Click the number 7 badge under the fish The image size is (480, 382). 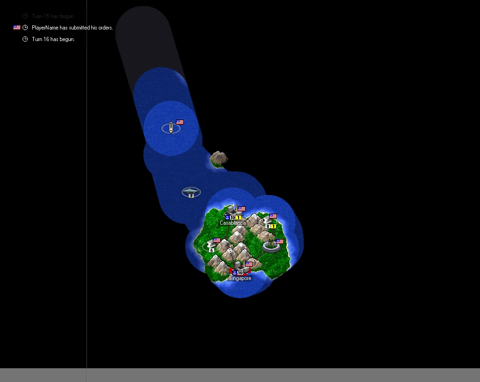tap(191, 196)
